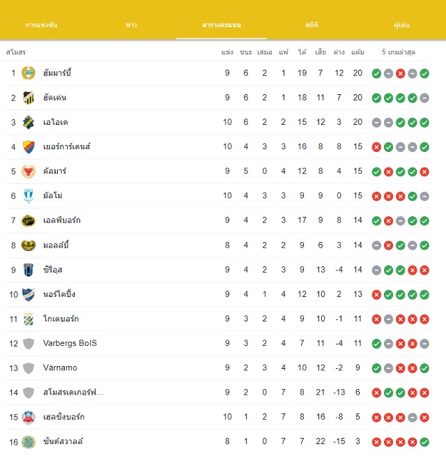
Task: Click the ฮัมมาร์บี้ club crest in row 1
Action: point(29,73)
